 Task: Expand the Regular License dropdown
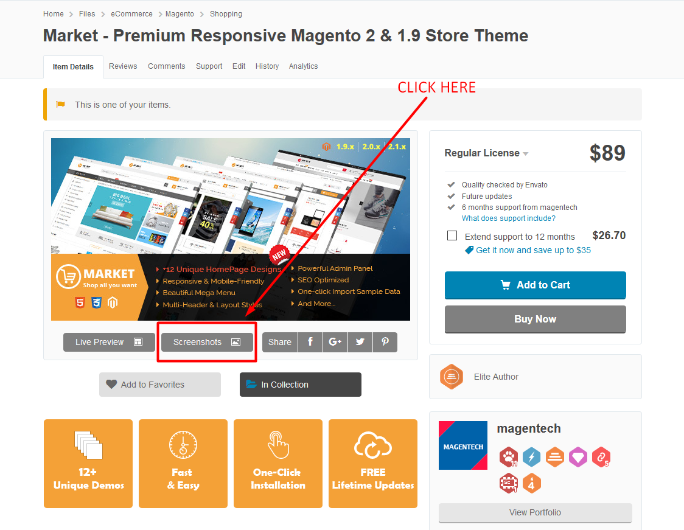pos(486,153)
